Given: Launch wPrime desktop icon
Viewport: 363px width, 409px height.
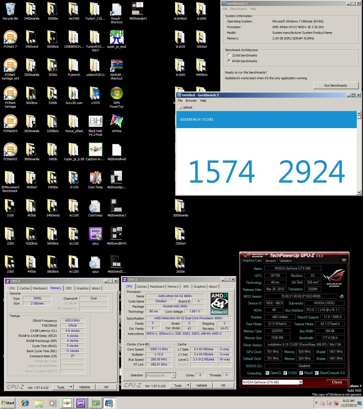Looking at the screenshot, I should pyautogui.click(x=117, y=124).
